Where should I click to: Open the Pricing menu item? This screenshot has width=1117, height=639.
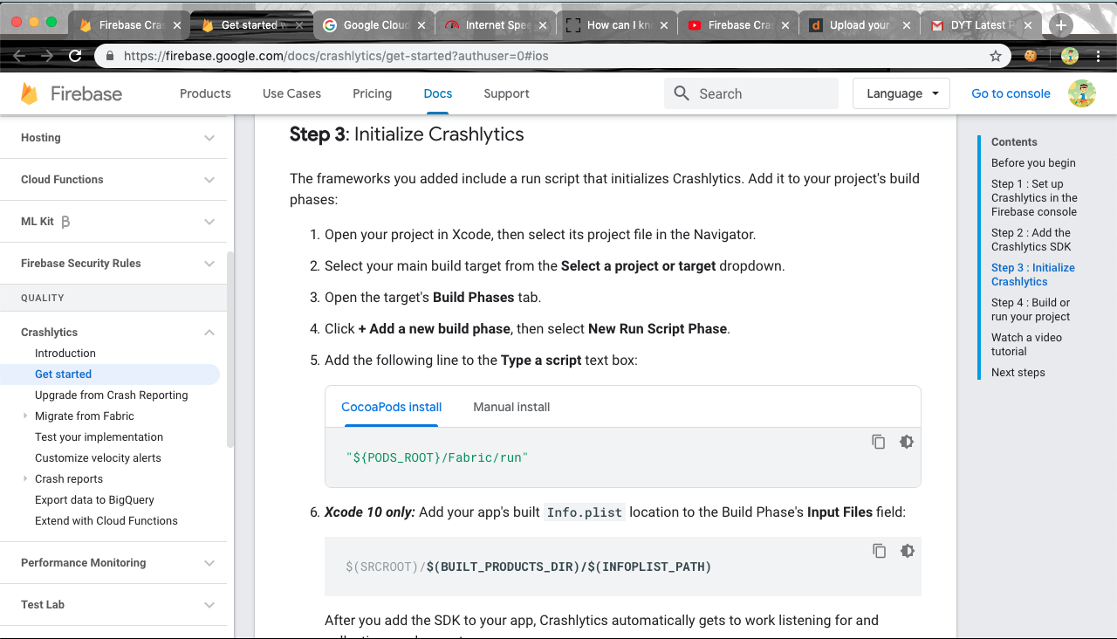click(372, 93)
